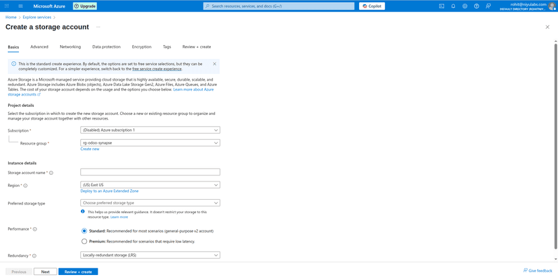Open the Redundancy dropdown

150,255
